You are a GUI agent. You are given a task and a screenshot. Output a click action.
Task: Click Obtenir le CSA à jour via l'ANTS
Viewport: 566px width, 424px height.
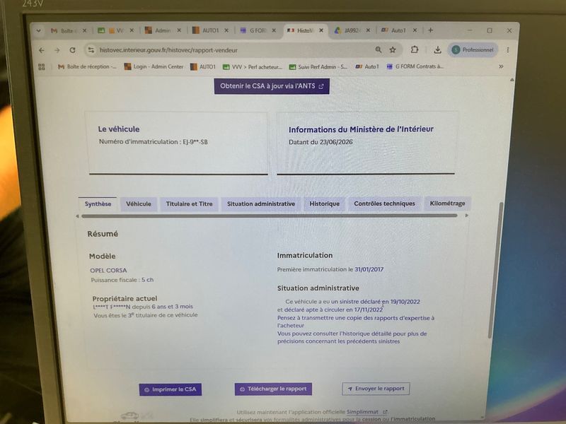click(272, 86)
